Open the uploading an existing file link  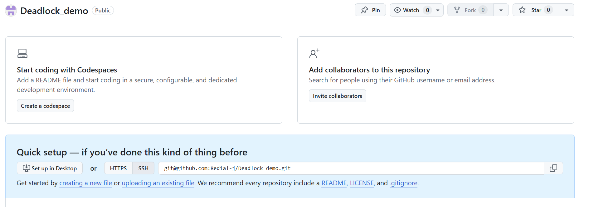pos(158,183)
